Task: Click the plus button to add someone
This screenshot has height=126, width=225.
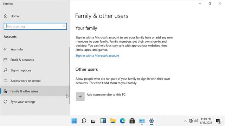Action: (80, 97)
